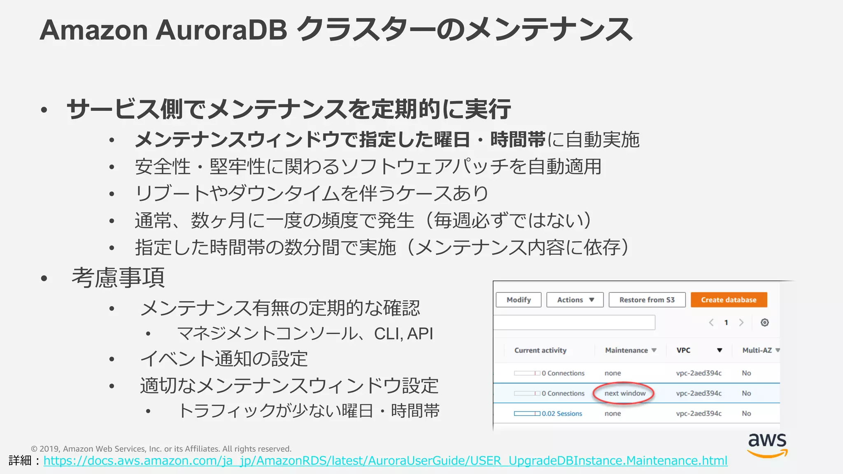Click the Maintenance column header label

coord(626,350)
